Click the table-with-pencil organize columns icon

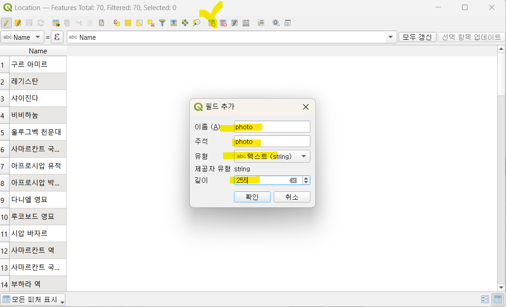click(234, 23)
